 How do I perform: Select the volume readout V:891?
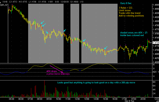click(50, 2)
